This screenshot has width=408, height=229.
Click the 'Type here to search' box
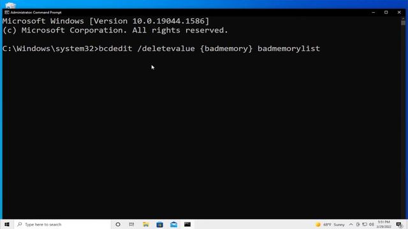[62, 225]
